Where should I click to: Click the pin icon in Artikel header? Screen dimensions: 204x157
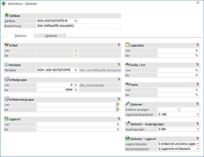pos(118,45)
